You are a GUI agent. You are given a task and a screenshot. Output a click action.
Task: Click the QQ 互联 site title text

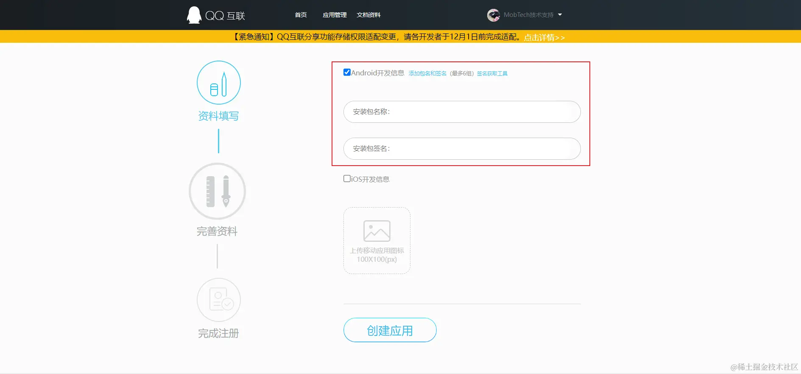tap(225, 16)
